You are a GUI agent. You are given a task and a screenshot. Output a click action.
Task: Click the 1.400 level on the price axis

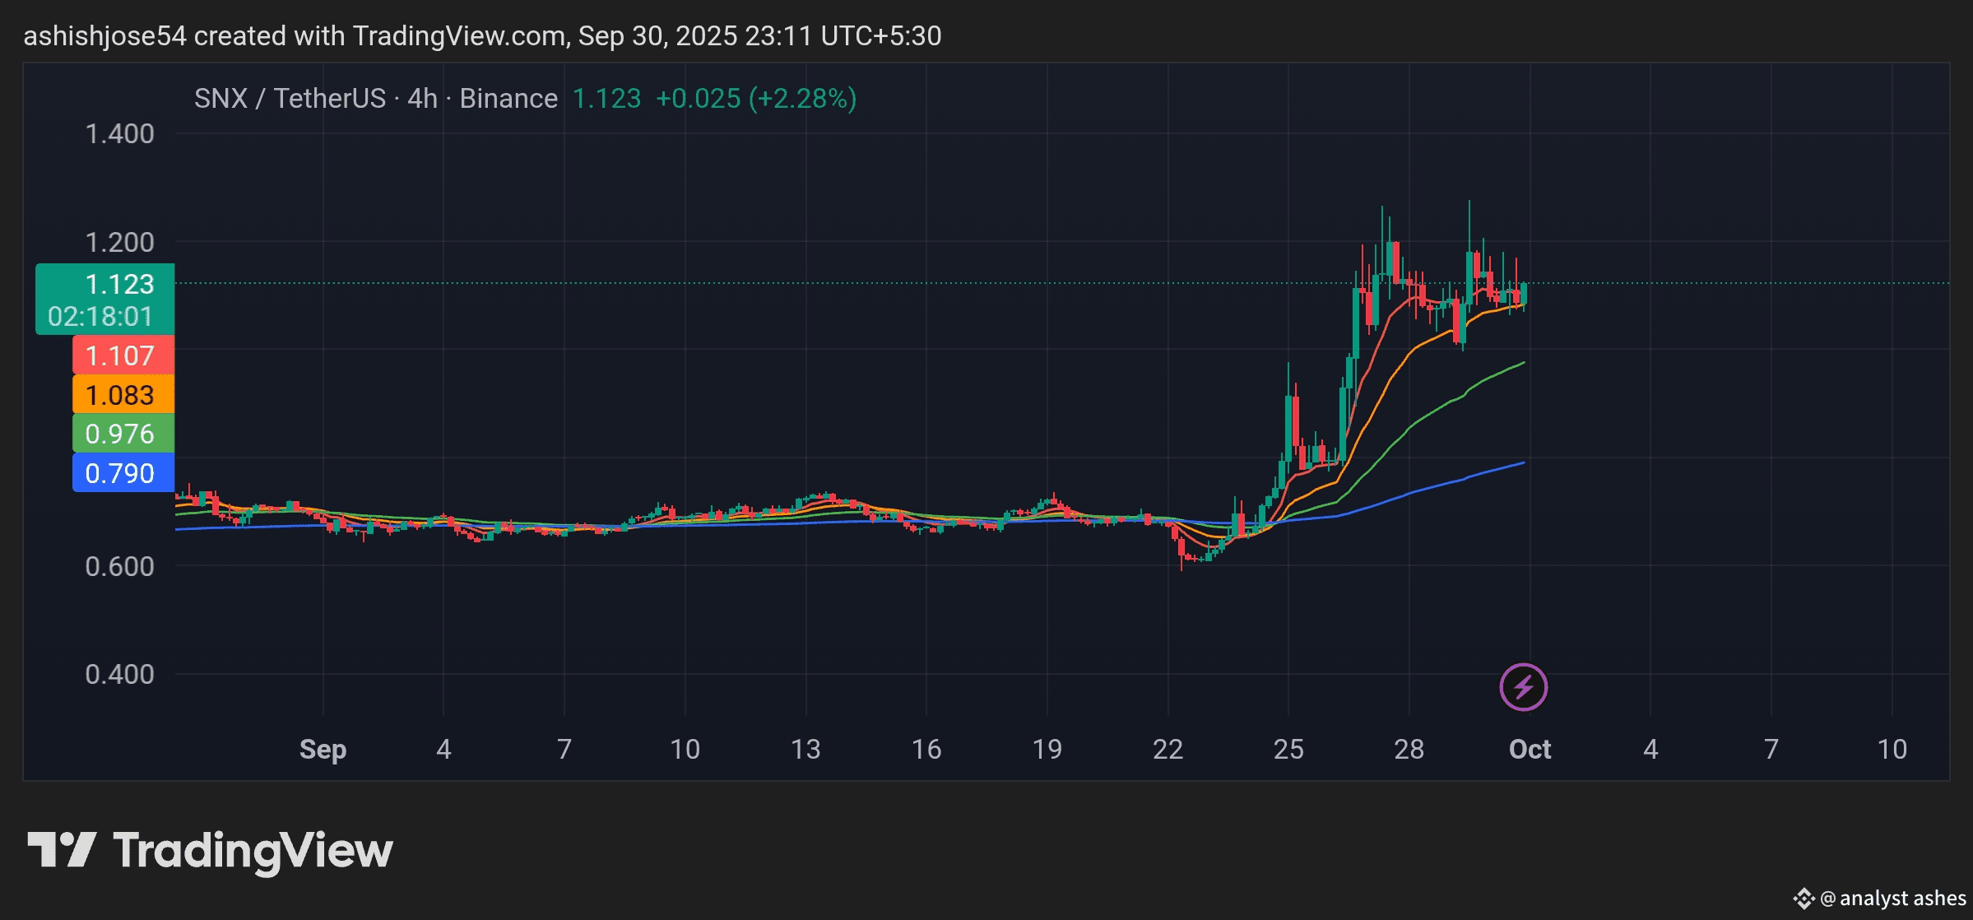pos(120,133)
